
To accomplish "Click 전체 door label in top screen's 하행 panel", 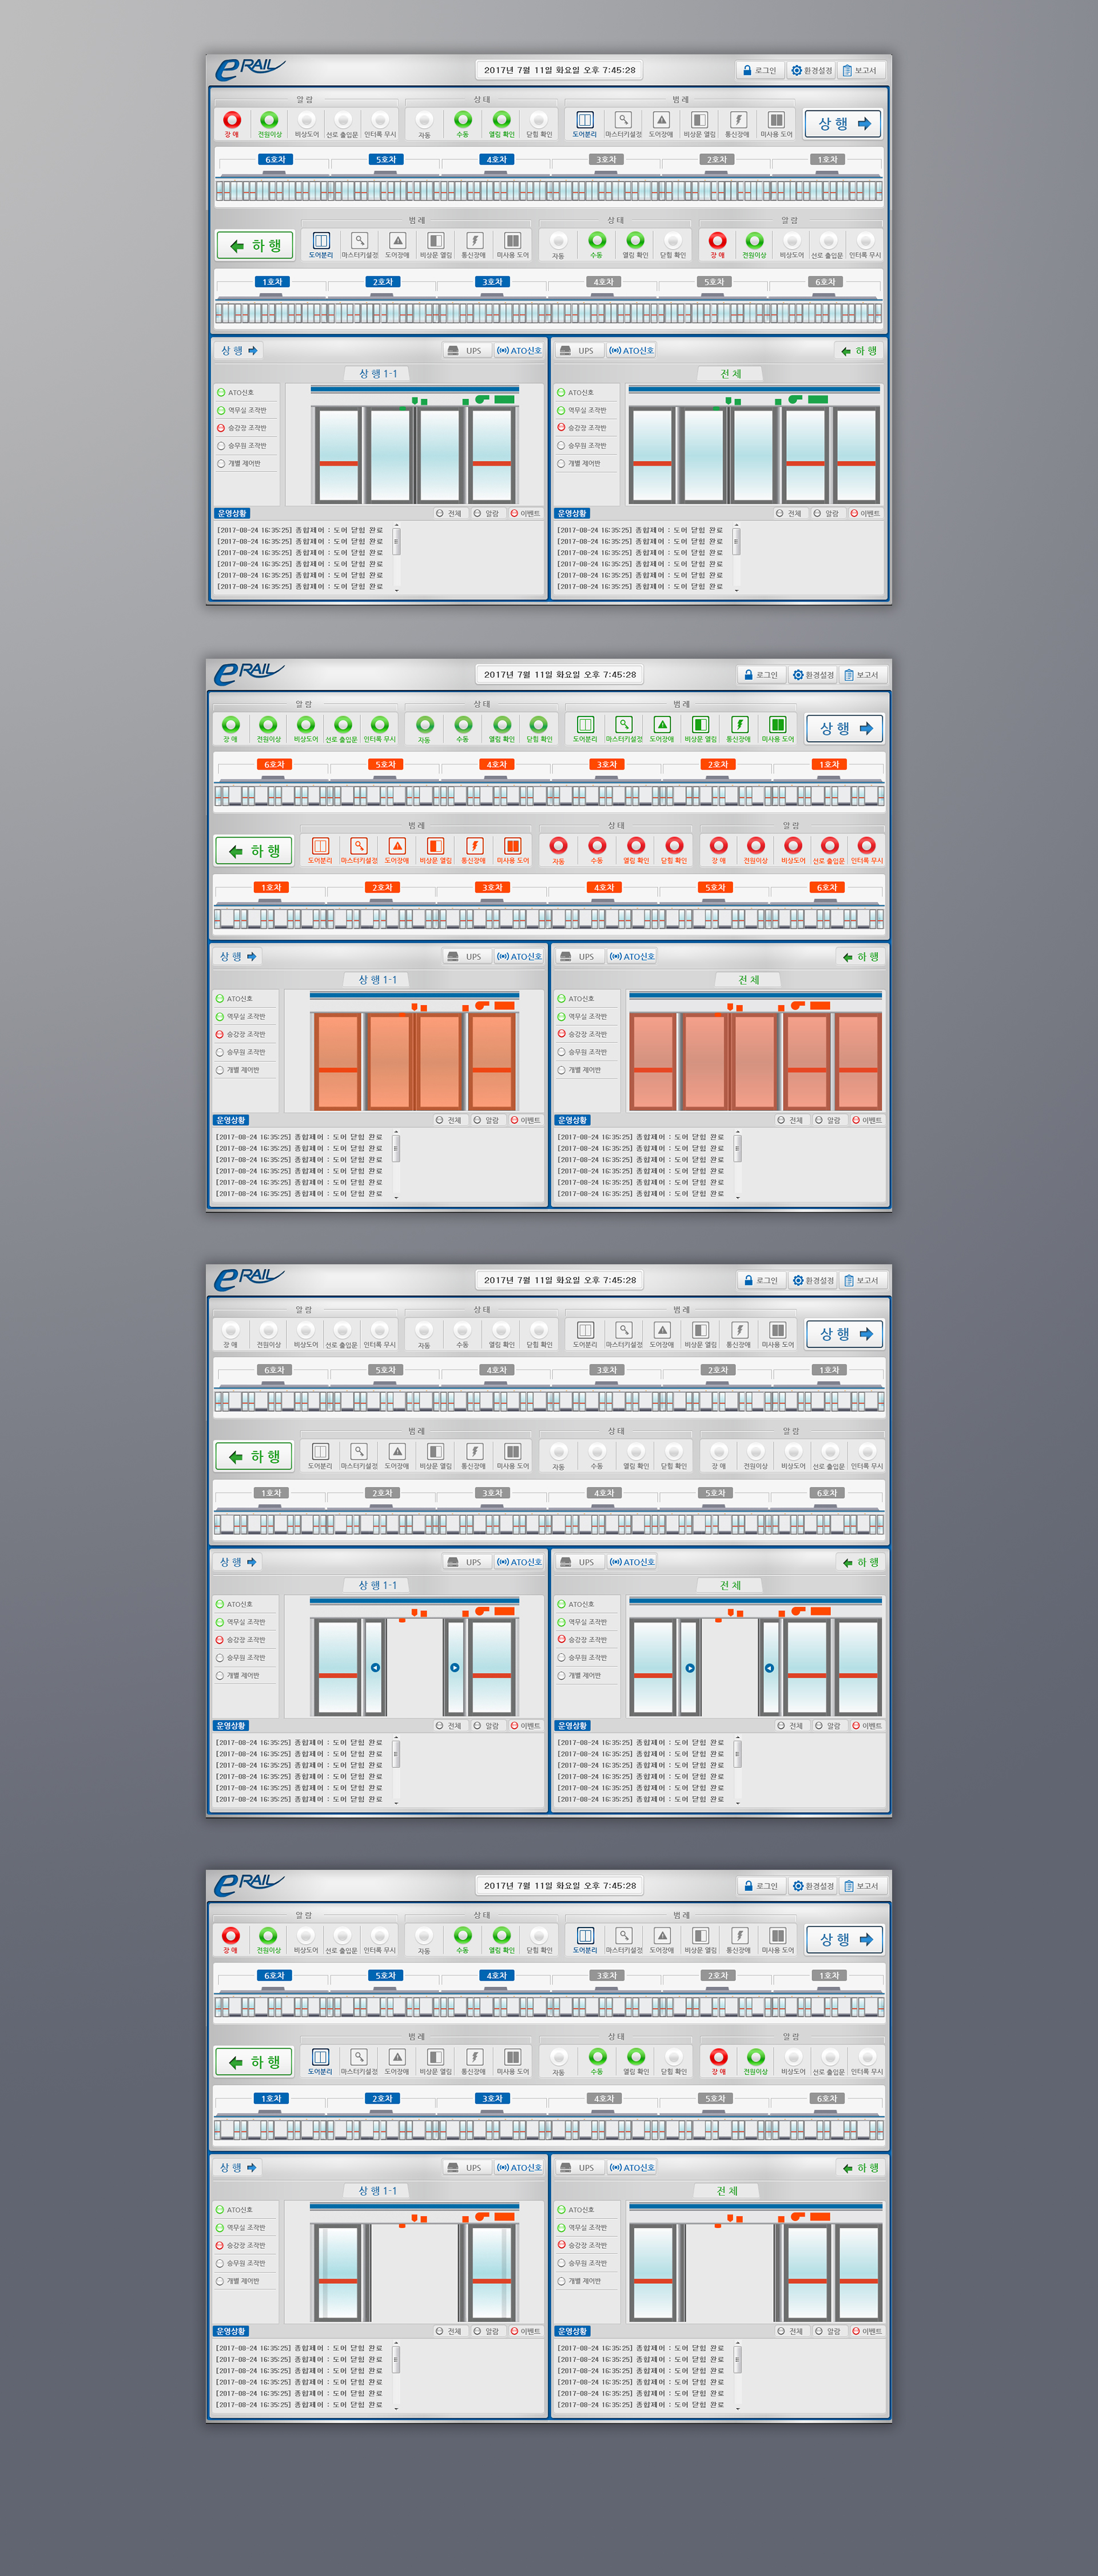I will [731, 374].
